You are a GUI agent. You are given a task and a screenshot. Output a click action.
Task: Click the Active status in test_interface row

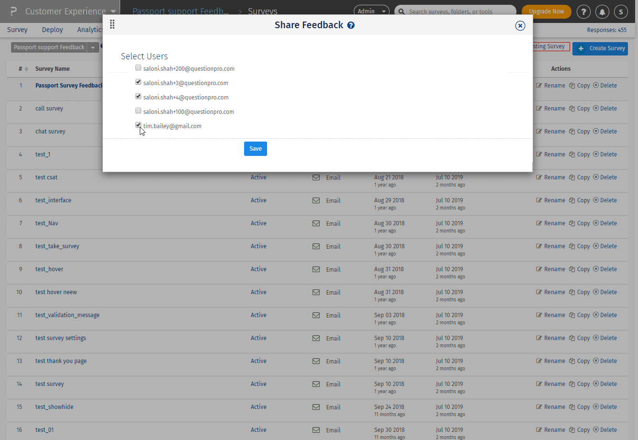pyautogui.click(x=258, y=200)
